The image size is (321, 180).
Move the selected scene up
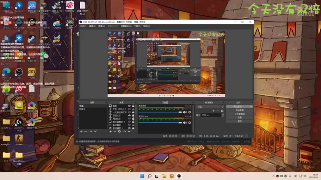[x=91, y=132]
